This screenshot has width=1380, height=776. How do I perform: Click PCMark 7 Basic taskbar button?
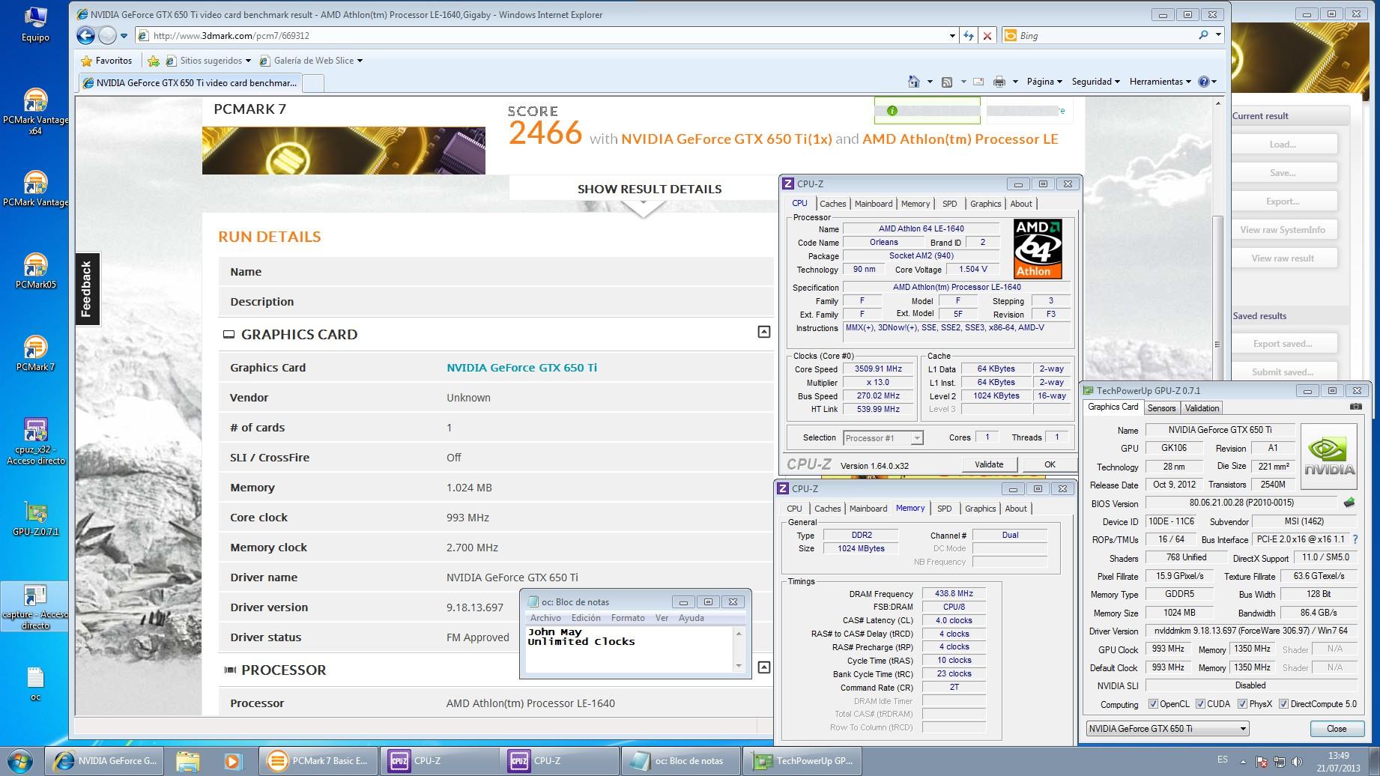click(x=319, y=761)
